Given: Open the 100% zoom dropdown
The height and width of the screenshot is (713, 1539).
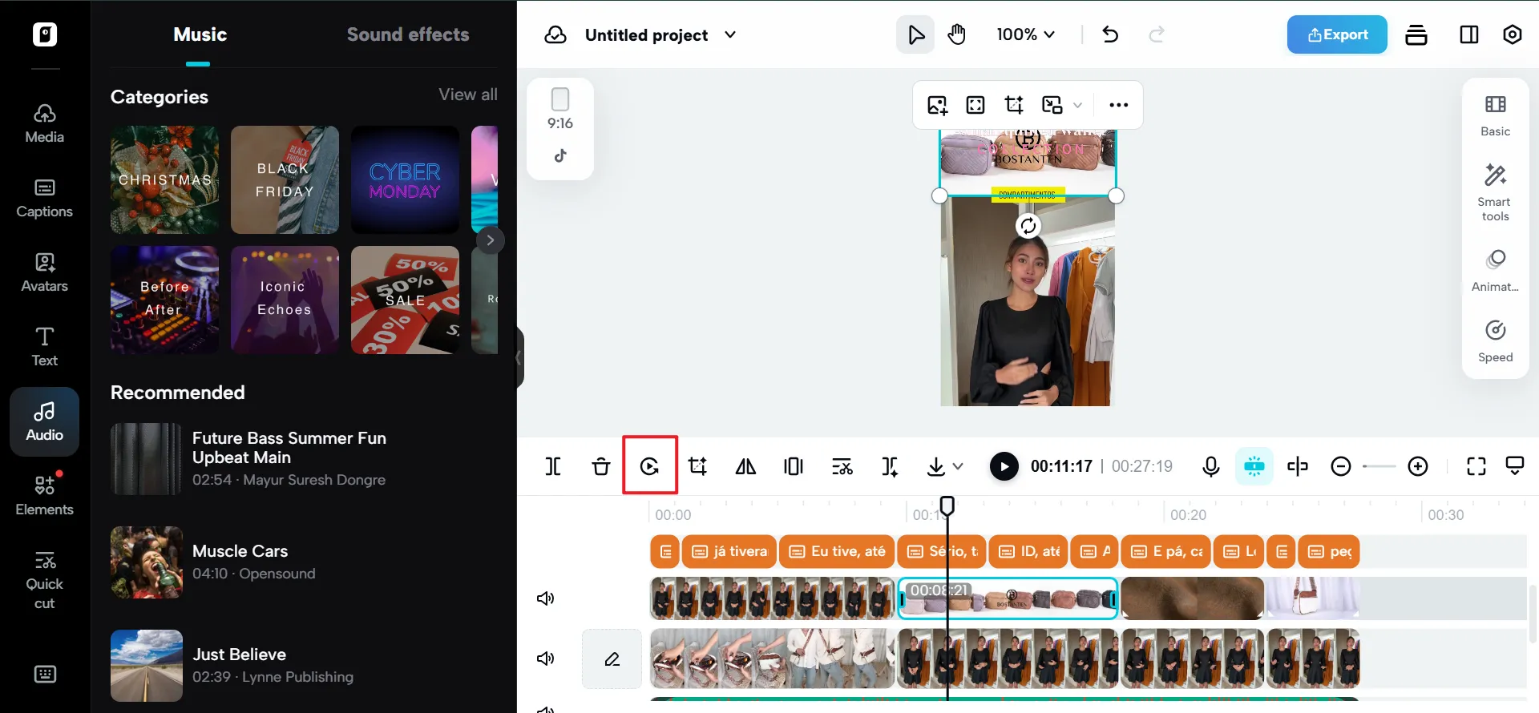Looking at the screenshot, I should tap(1025, 34).
